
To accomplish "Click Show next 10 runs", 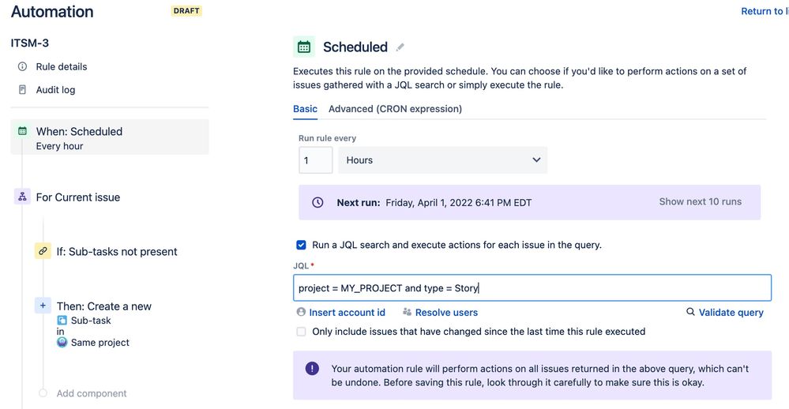I will click(x=700, y=202).
